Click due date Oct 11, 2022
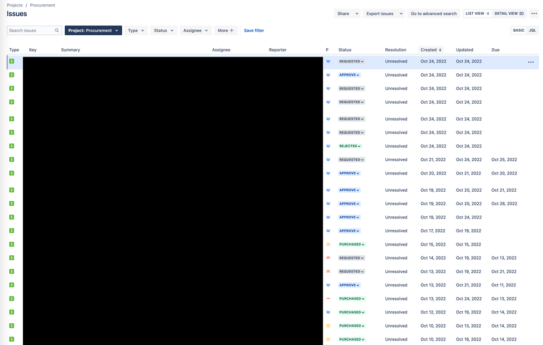 point(503,285)
